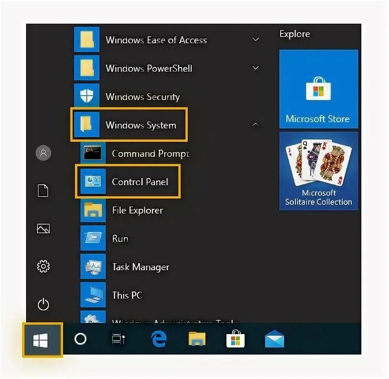Image resolution: width=389 pixels, height=379 pixels.
Task: Select the Windows Security label
Action: pos(143,97)
